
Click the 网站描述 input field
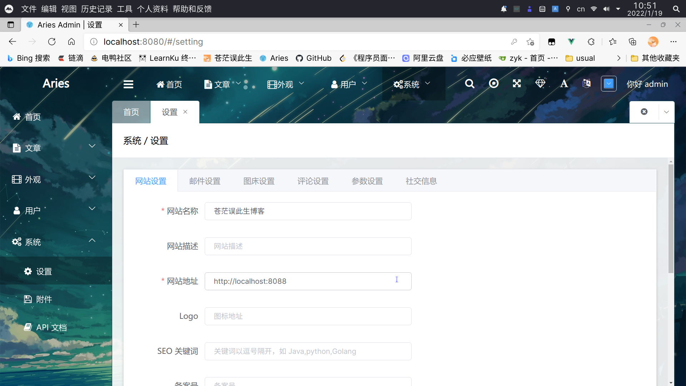click(308, 246)
